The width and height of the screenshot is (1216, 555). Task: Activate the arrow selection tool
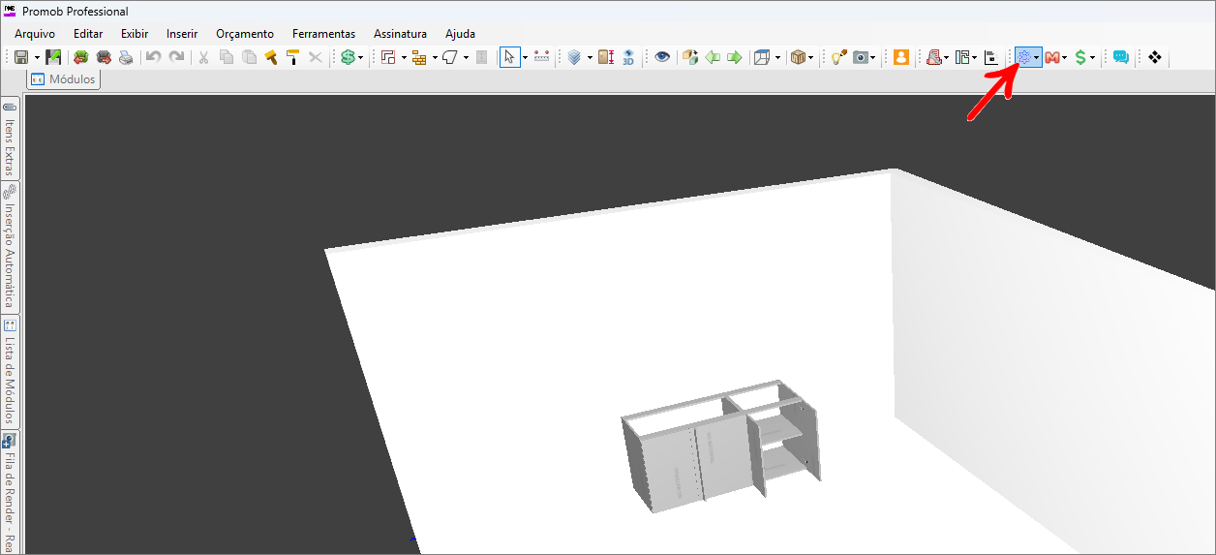pyautogui.click(x=509, y=58)
